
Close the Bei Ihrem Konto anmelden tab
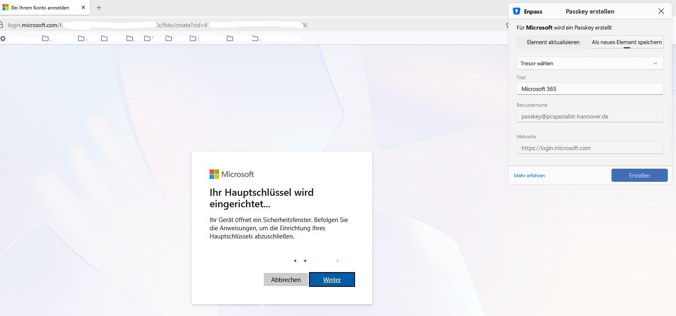coord(83,8)
